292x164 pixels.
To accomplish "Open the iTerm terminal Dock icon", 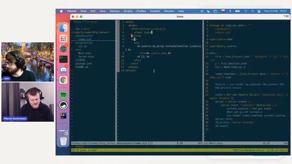I will click(63, 59).
